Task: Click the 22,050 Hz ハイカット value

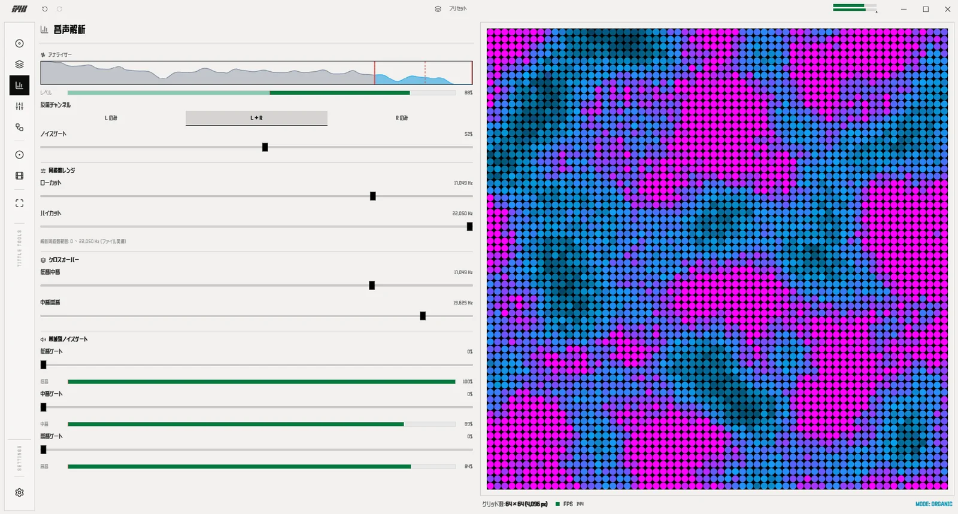Action: coord(462,214)
